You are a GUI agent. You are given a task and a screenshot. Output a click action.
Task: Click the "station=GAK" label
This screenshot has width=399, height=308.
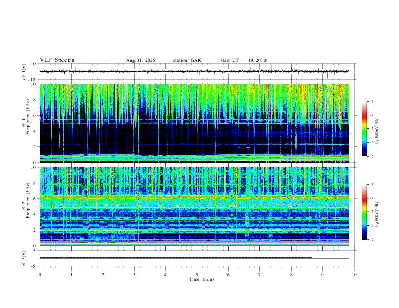tap(187, 60)
